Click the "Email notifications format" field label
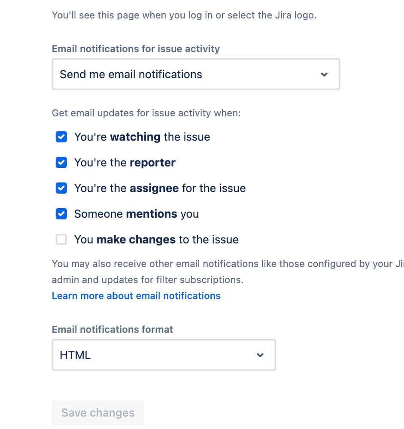Screen dimensions: 404x429 112,329
